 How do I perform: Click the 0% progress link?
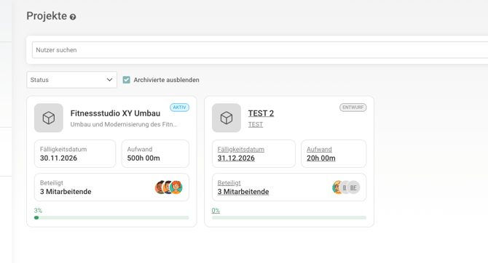[x=216, y=211]
